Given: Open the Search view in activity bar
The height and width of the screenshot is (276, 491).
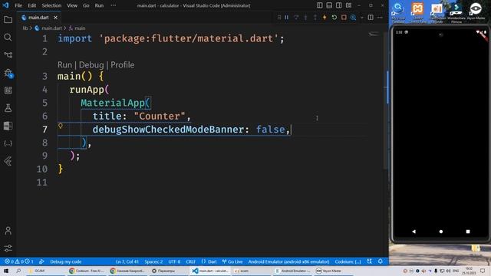Looking at the screenshot, I should [x=8, y=38].
